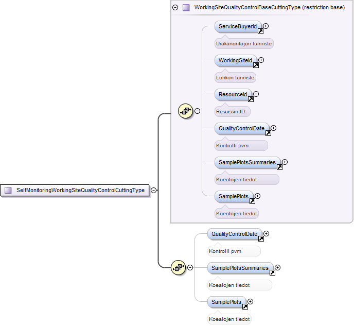The height and width of the screenshot is (326, 354).
Task: Expand the lower QualityControlDate outside base box
Action: tap(267, 234)
